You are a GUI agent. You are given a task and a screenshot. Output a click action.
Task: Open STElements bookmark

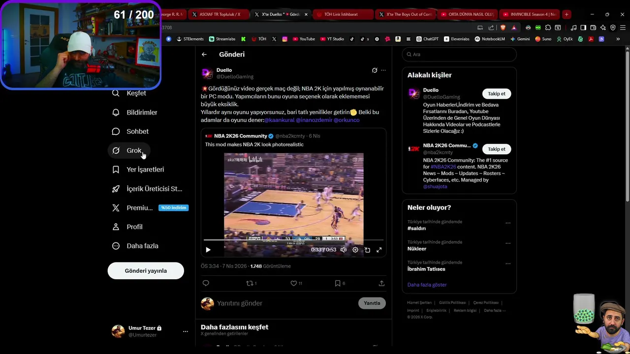point(190,39)
